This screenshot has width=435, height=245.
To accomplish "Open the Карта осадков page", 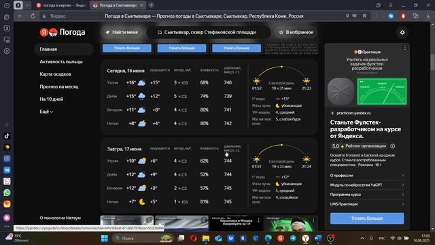I will coord(55,74).
